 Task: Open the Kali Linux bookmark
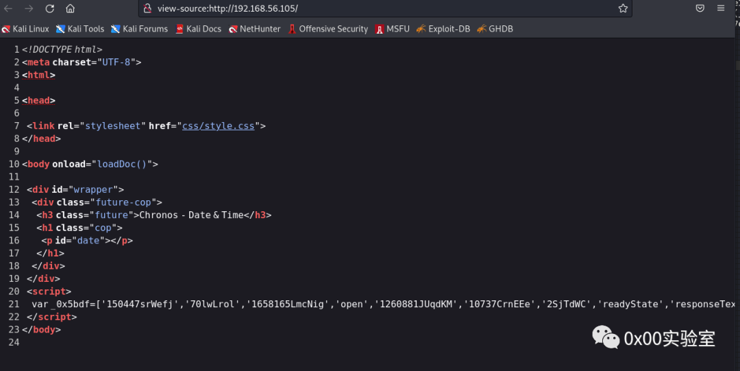point(25,29)
